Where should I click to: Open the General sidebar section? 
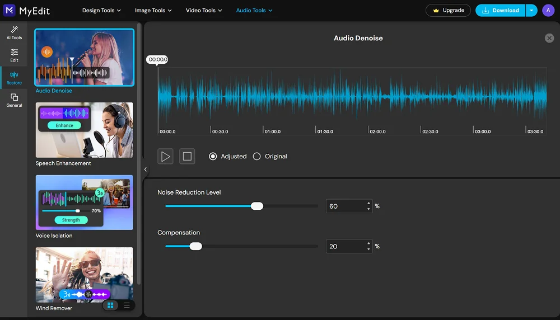[14, 100]
